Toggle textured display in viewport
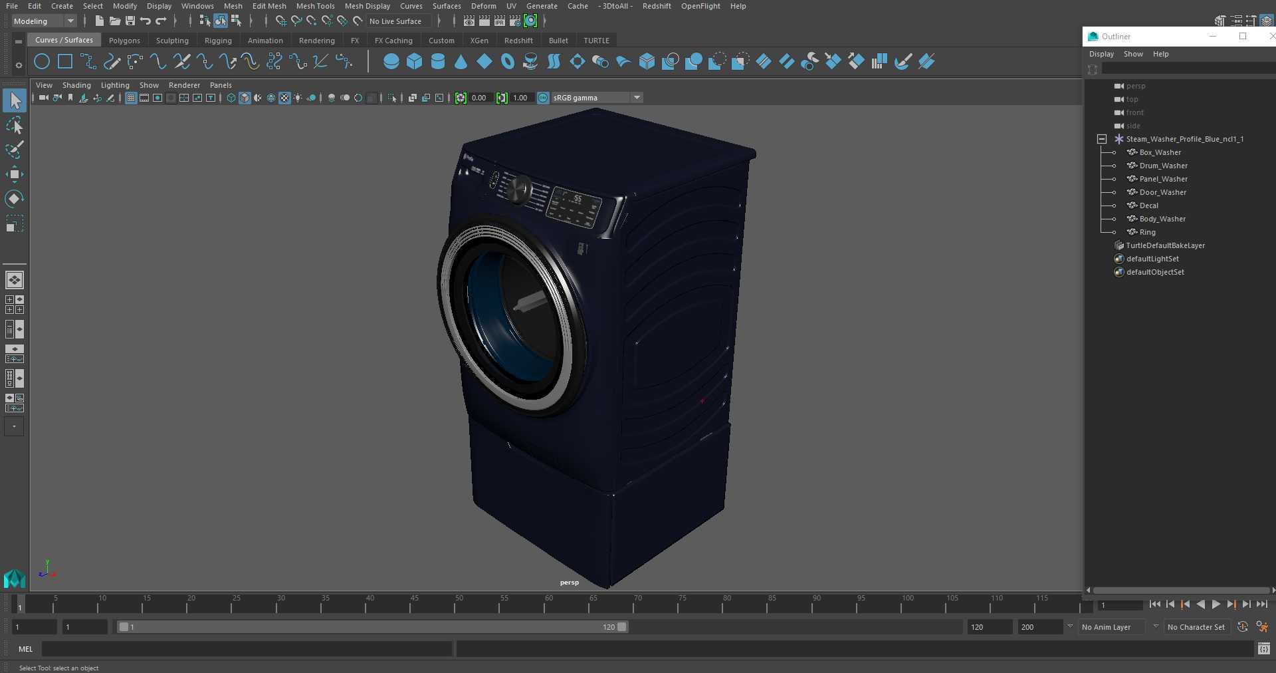The width and height of the screenshot is (1276, 673). pos(284,98)
